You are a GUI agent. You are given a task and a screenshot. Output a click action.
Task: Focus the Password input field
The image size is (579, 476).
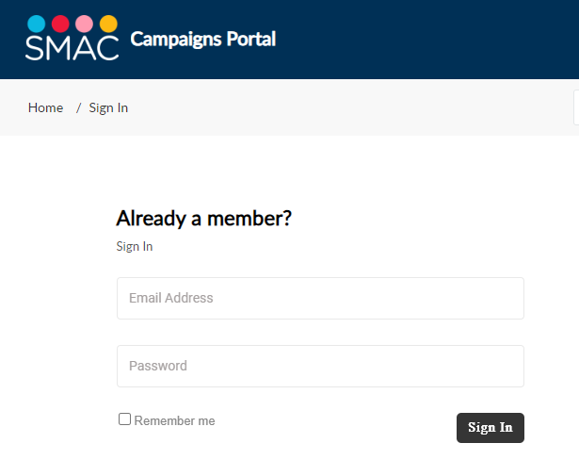[320, 366]
